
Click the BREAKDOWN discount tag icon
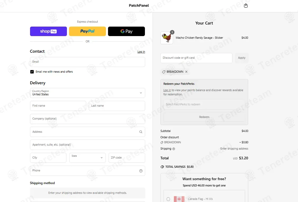coord(164,72)
